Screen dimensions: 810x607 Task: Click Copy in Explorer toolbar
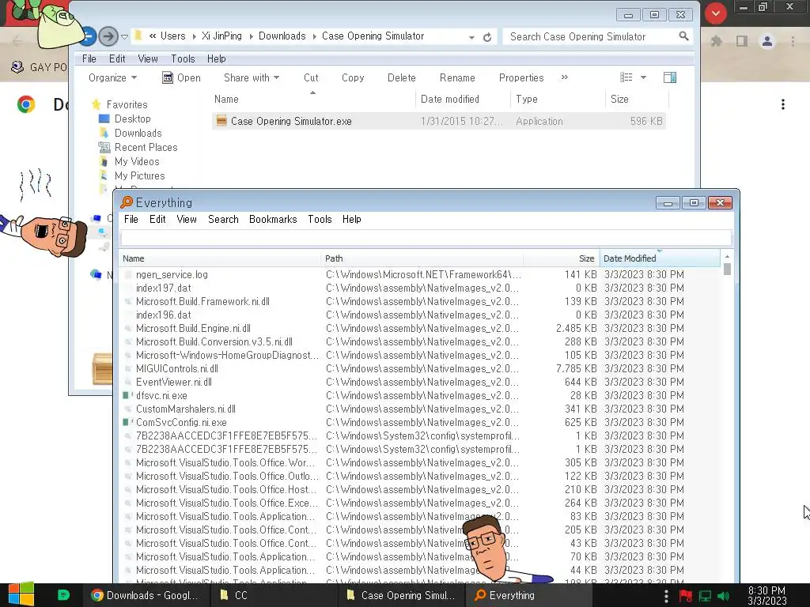pos(353,77)
